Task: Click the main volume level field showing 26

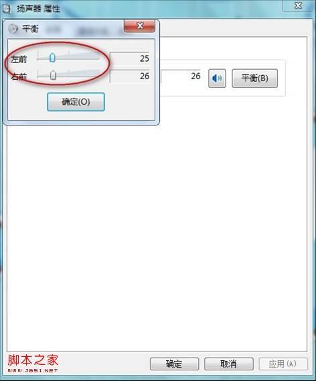Action: pos(181,76)
